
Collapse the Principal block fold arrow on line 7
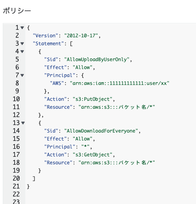[x=22, y=75]
